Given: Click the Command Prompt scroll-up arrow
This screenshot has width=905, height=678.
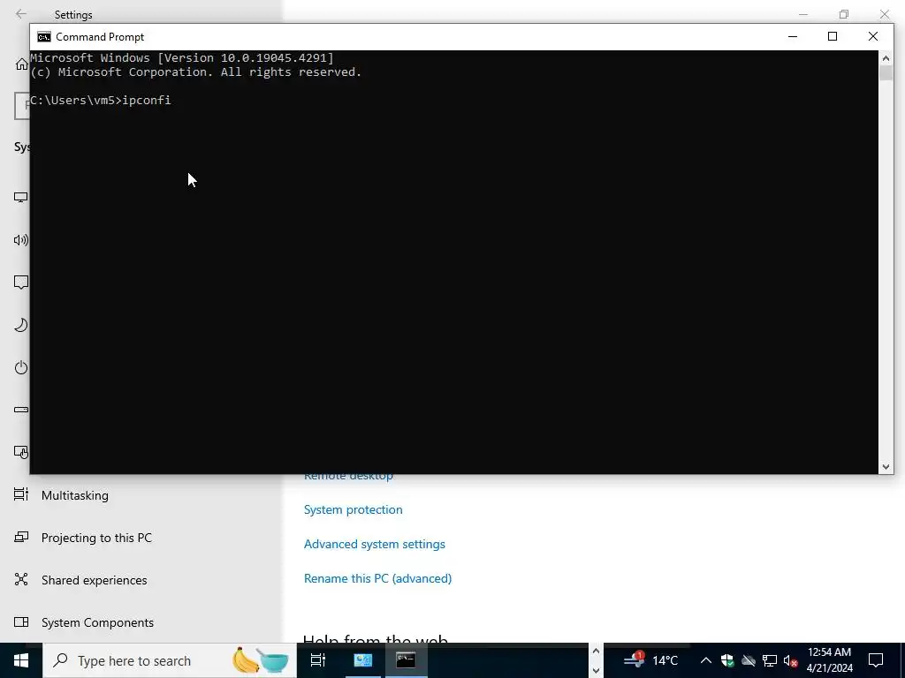Looking at the screenshot, I should [886, 57].
